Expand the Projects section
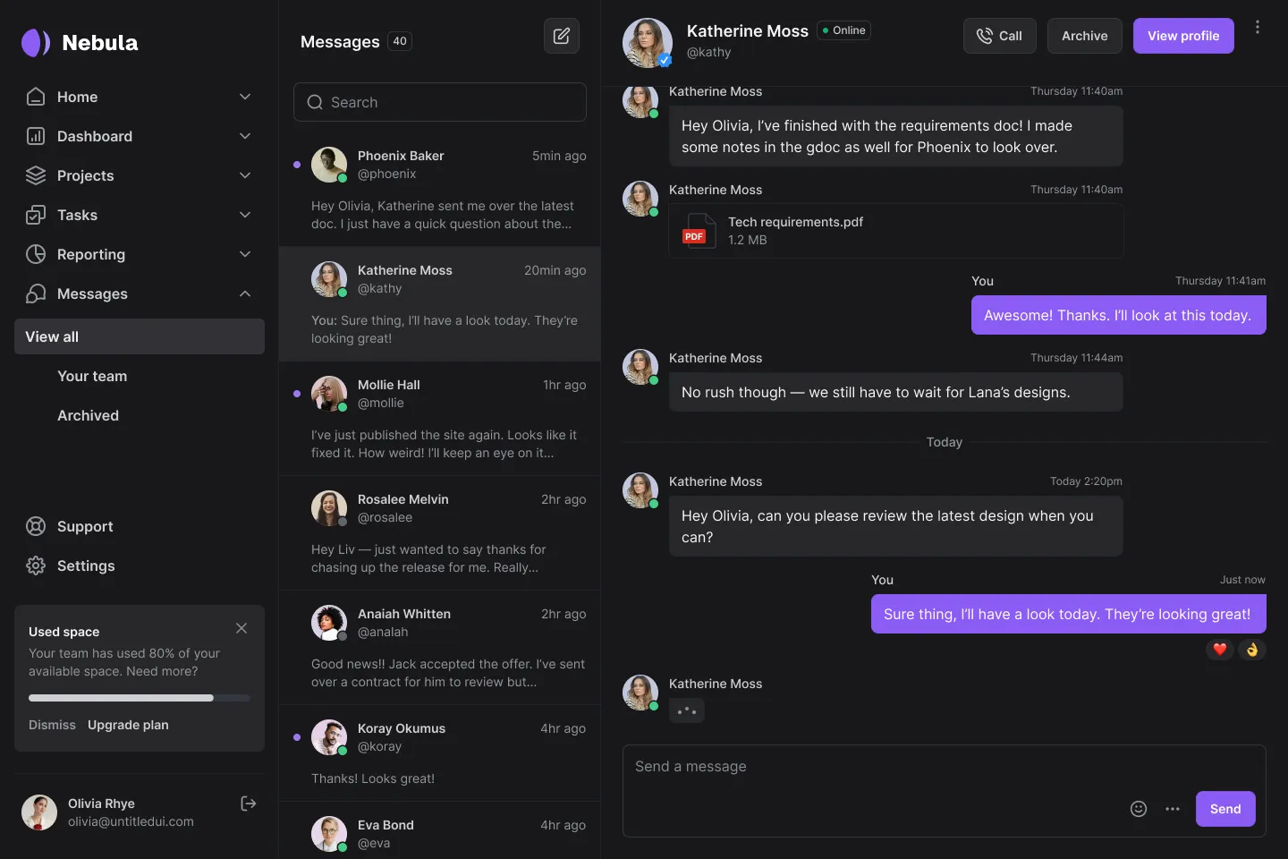1288x859 pixels. pos(245,175)
